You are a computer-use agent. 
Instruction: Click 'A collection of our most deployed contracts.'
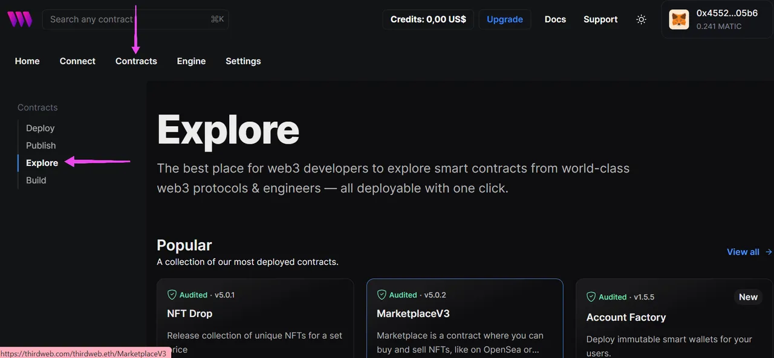[247, 262]
